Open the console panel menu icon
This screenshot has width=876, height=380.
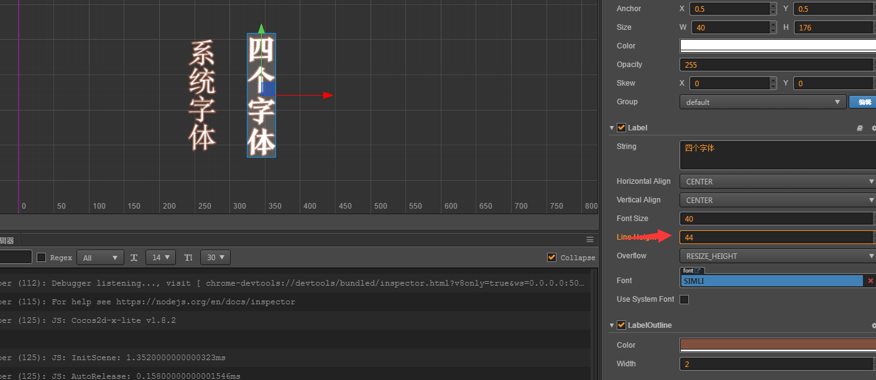click(x=590, y=240)
